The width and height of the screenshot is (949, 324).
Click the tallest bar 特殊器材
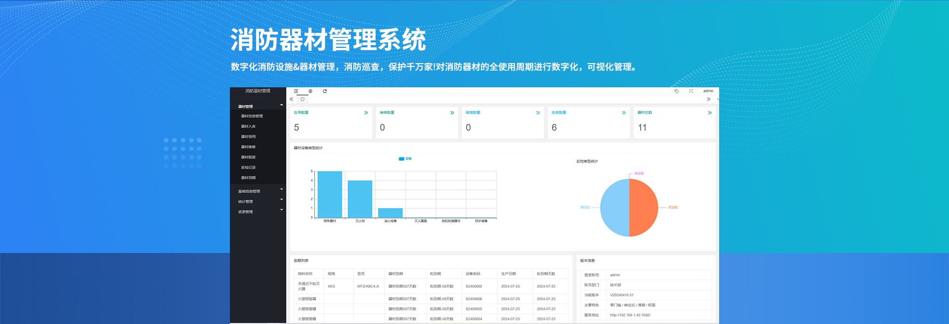(330, 194)
